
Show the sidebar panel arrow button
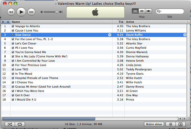coord(181,124)
